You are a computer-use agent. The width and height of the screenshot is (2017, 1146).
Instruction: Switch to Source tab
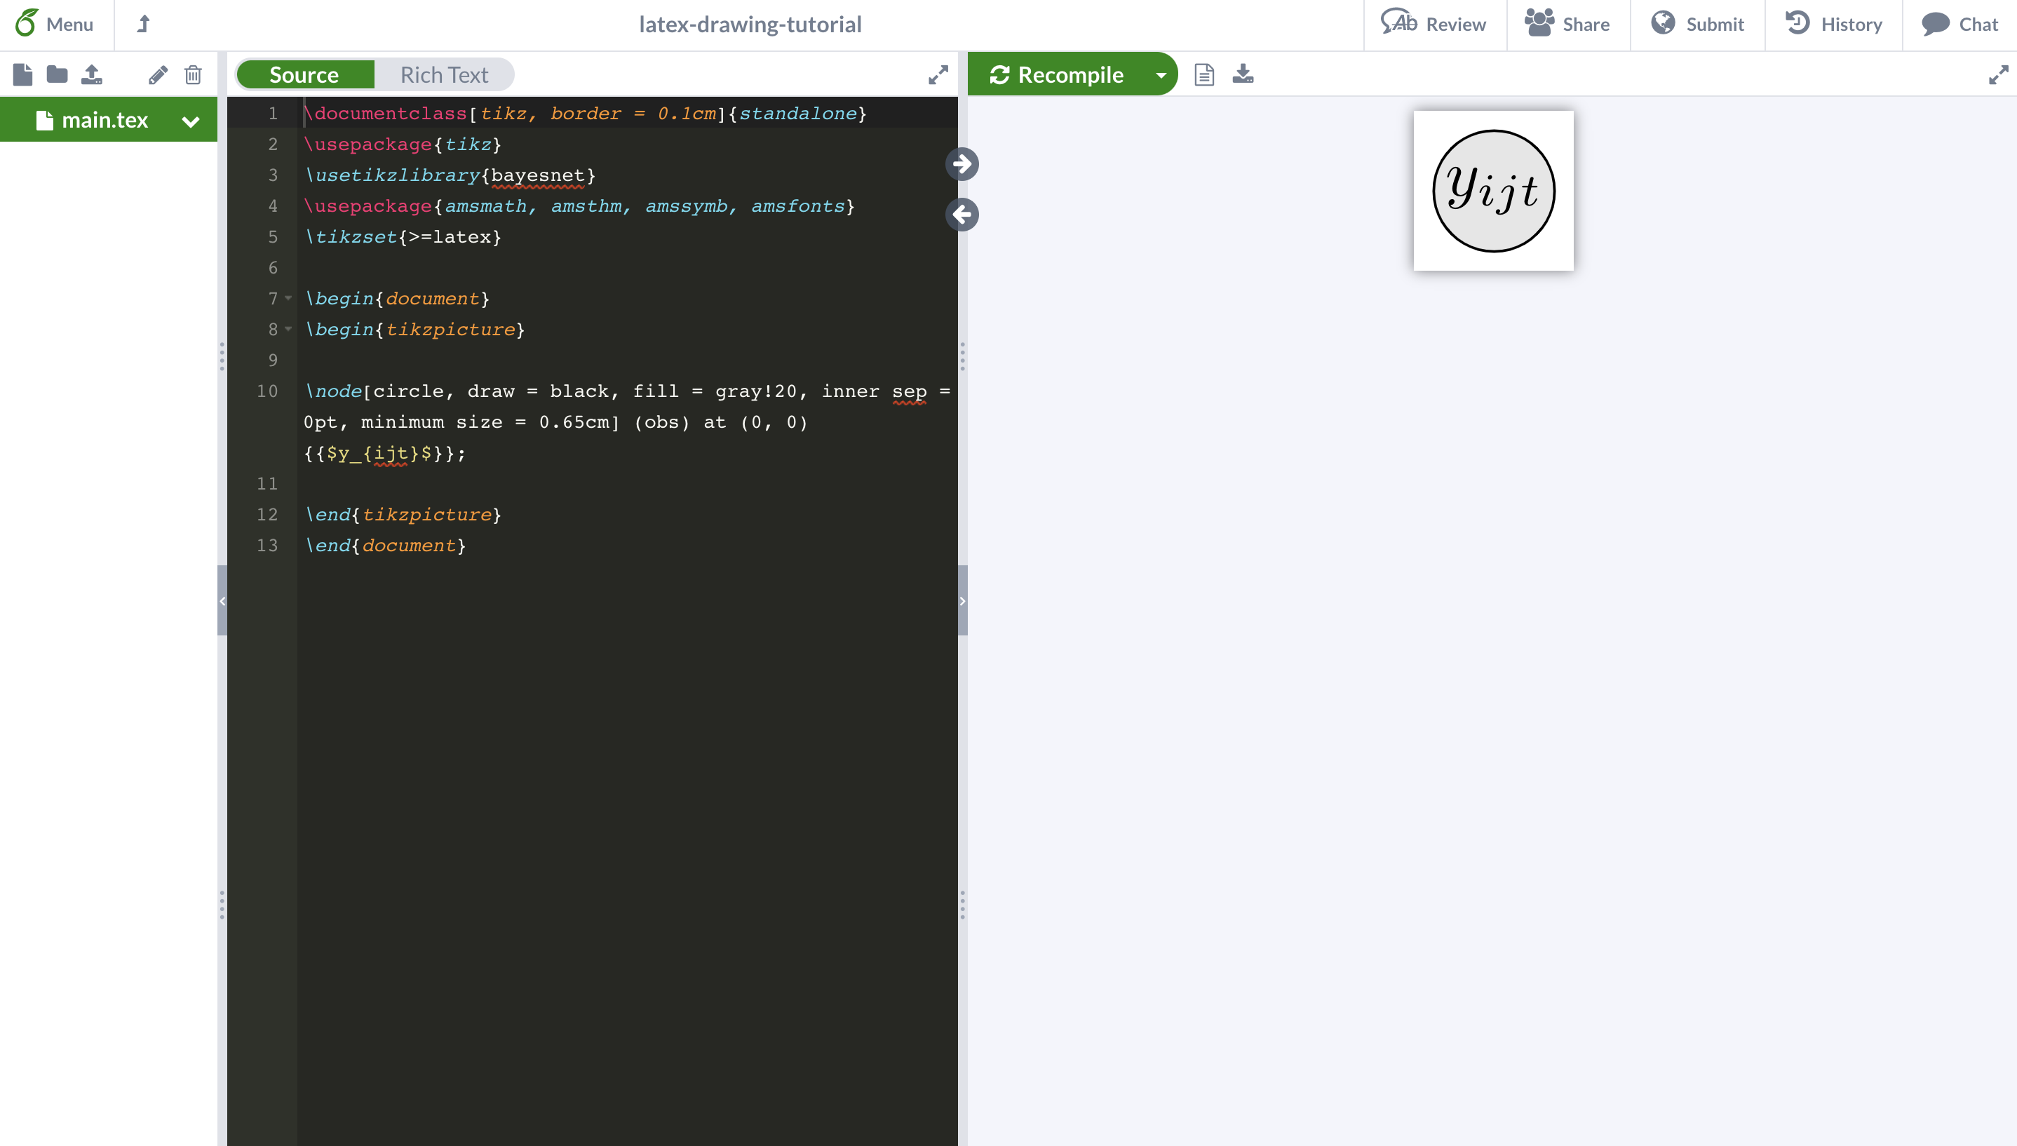[x=304, y=75]
